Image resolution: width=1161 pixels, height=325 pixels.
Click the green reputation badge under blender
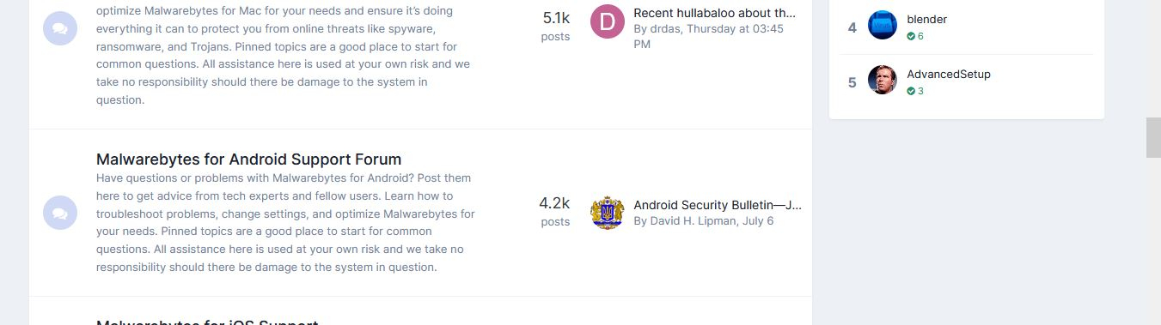(x=915, y=36)
